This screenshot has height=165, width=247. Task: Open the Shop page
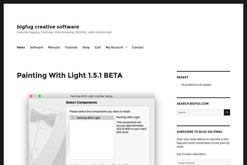(86, 47)
